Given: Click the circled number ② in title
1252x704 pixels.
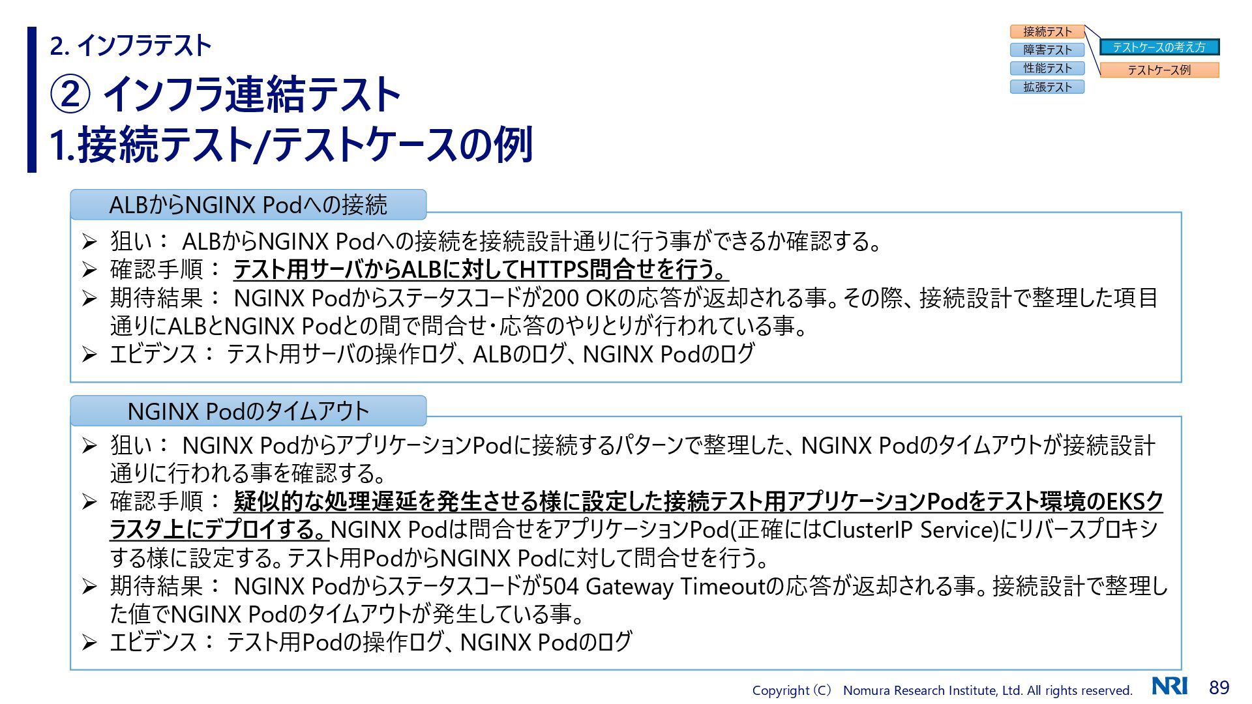Looking at the screenshot, I should [70, 94].
